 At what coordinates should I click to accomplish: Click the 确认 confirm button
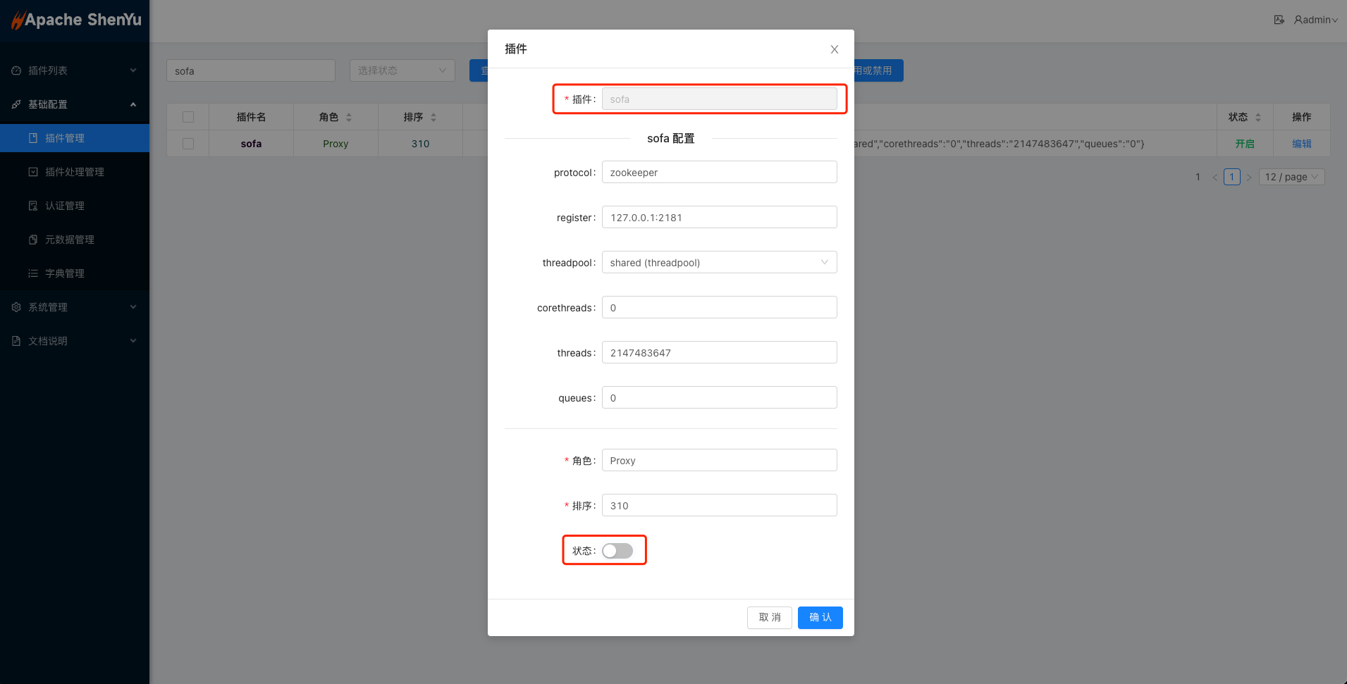point(820,618)
